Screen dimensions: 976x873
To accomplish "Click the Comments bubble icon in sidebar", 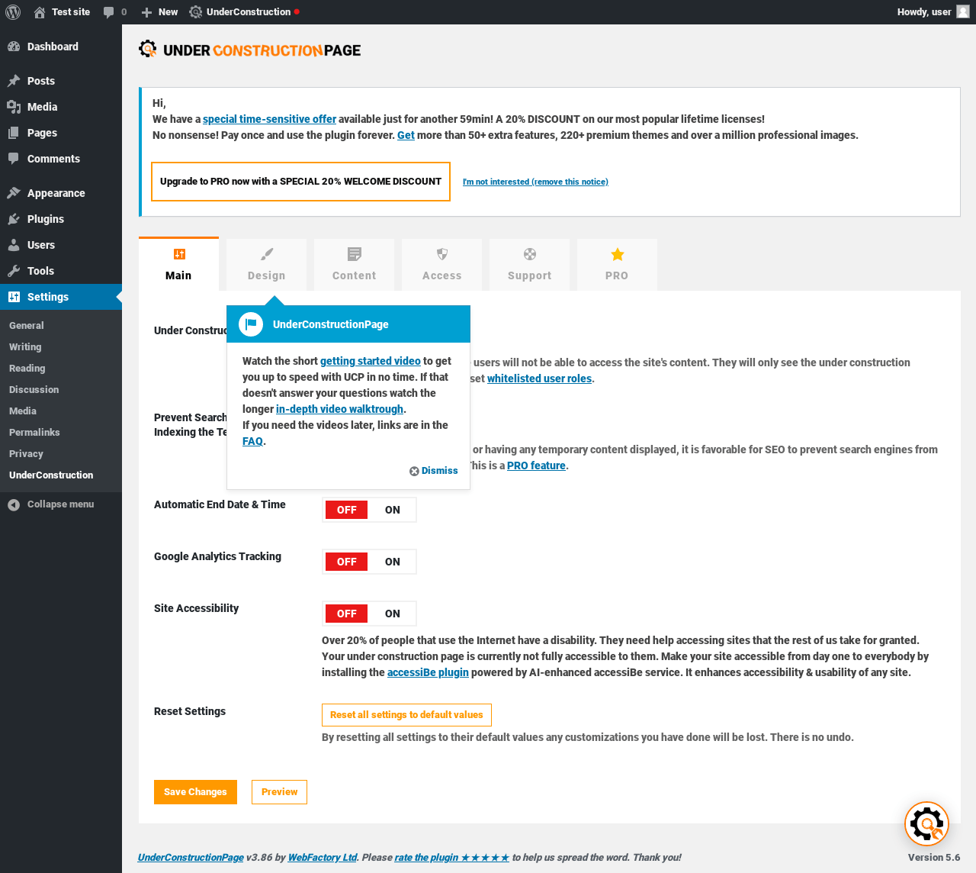I will coord(14,159).
